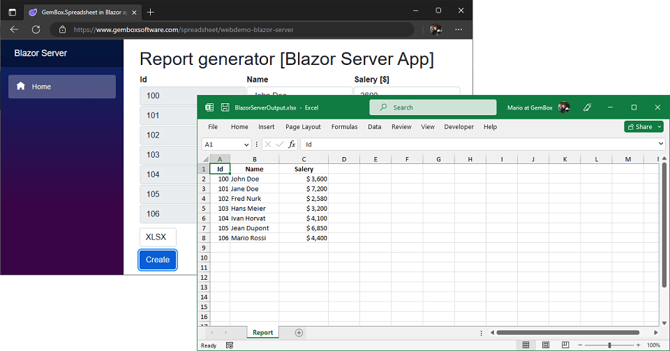This screenshot has width=670, height=351.
Task: Switch to Page Break Preview view
Action: [x=565, y=345]
